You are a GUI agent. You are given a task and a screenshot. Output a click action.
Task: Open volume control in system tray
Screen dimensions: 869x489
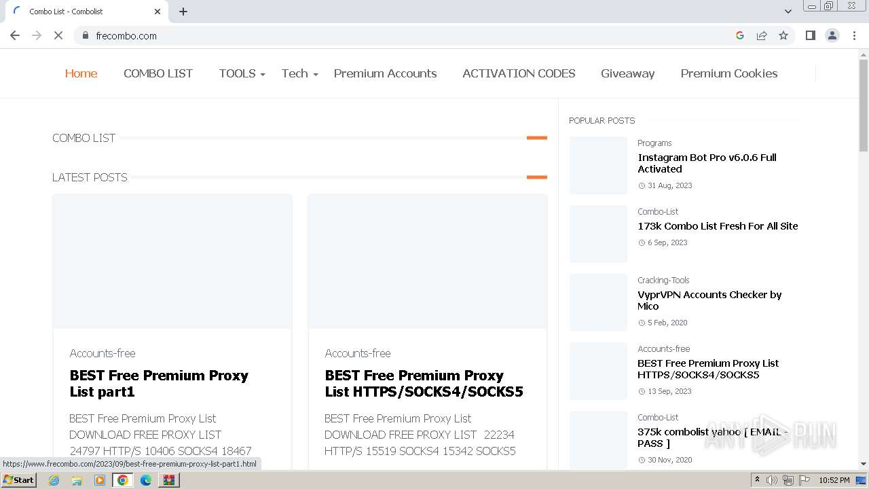772,480
